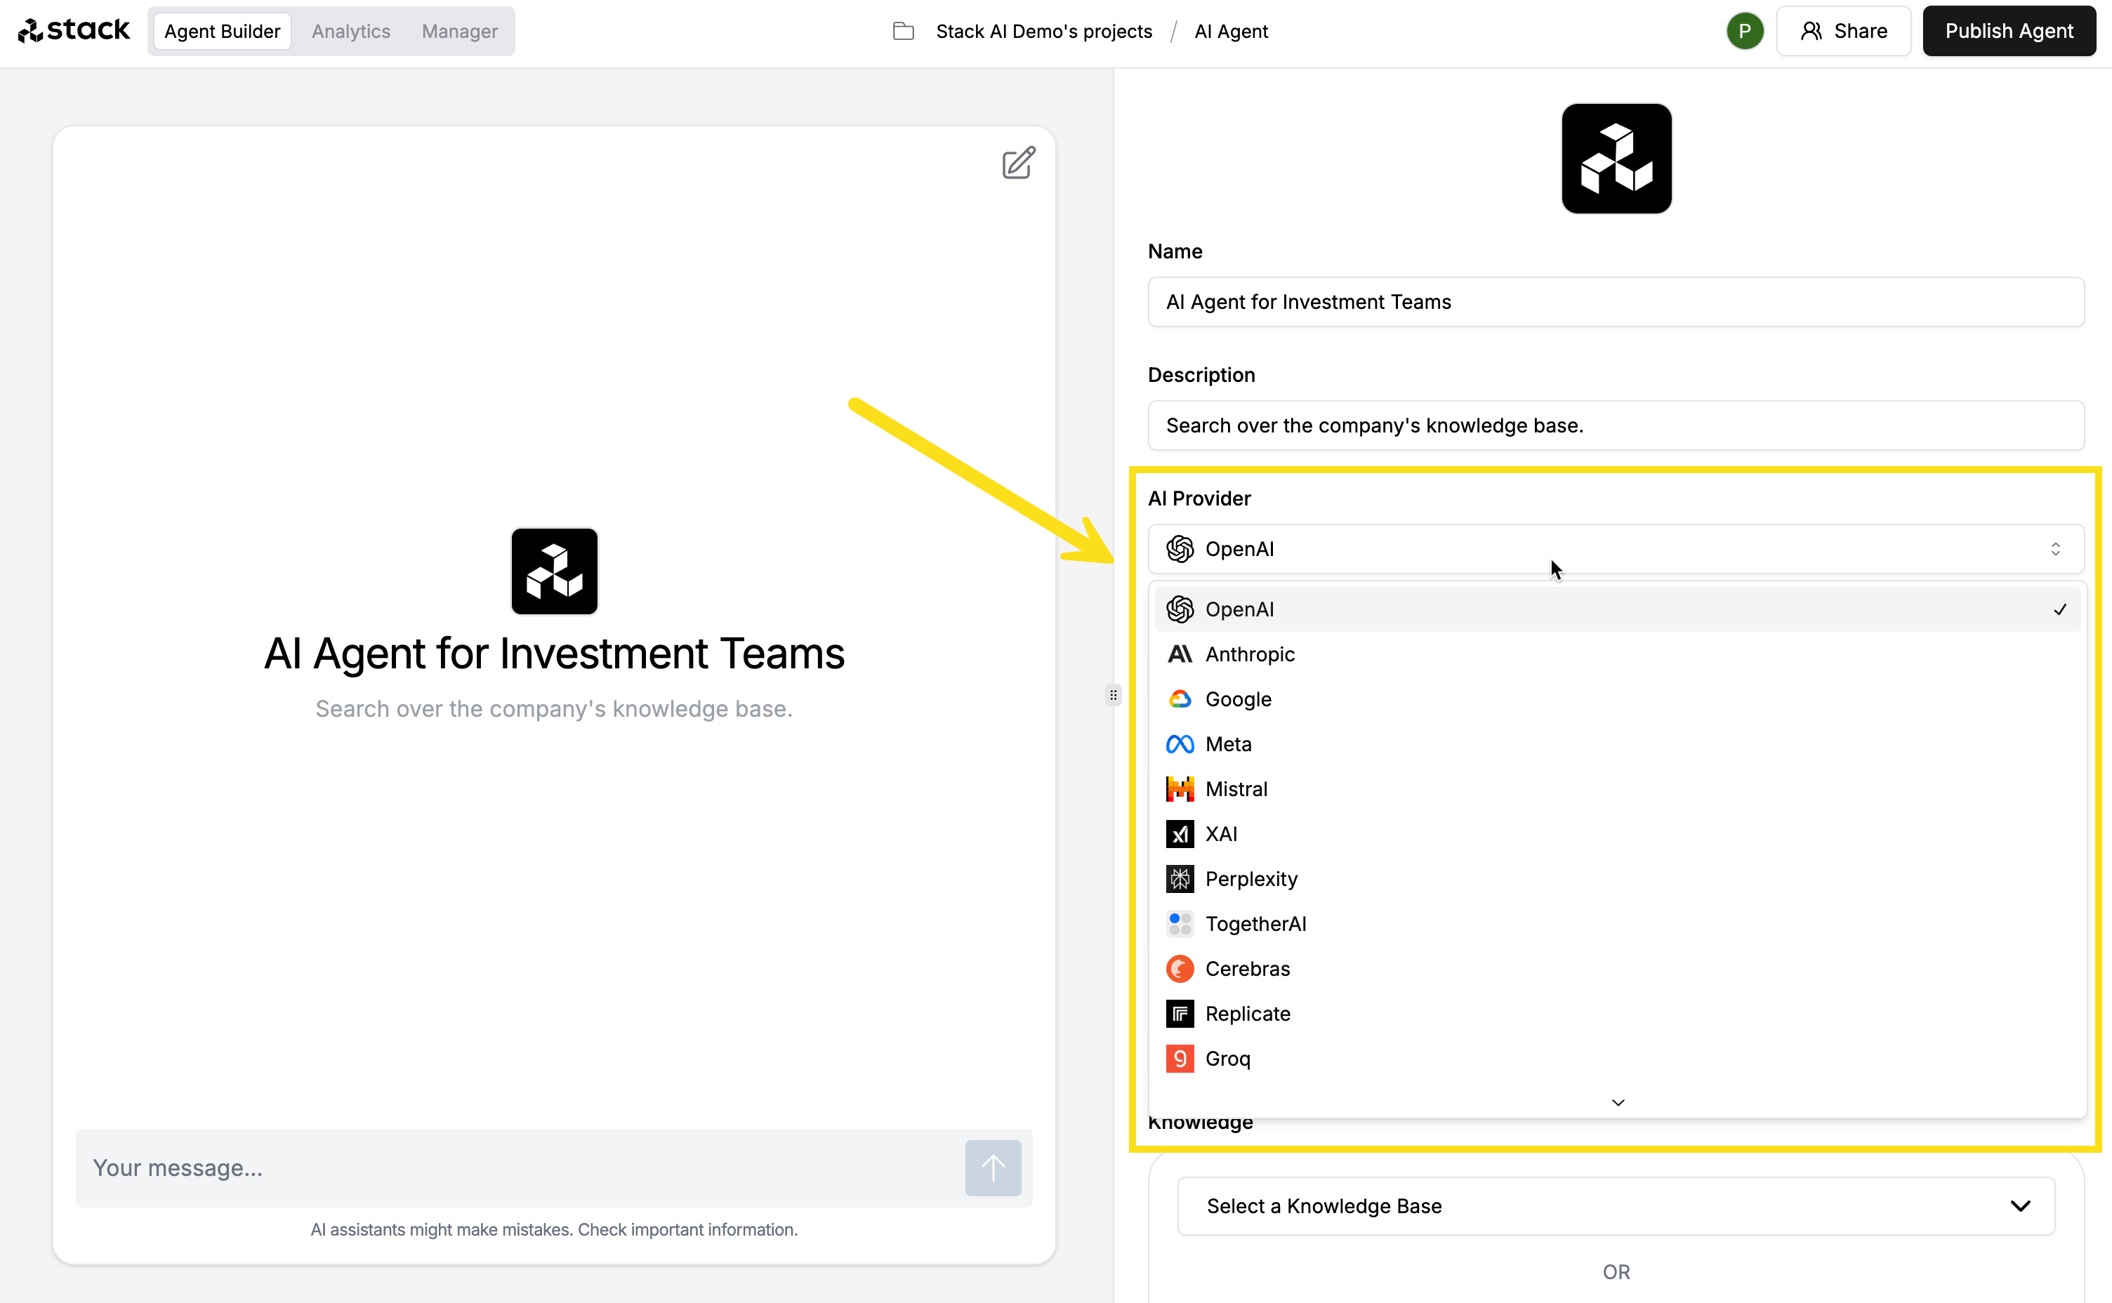This screenshot has height=1303, width=2112.
Task: Click the Meta infinity logo icon
Action: pyautogui.click(x=1180, y=743)
